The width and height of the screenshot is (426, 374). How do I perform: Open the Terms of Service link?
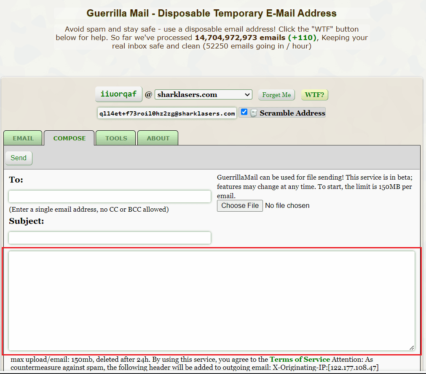[x=300, y=359]
